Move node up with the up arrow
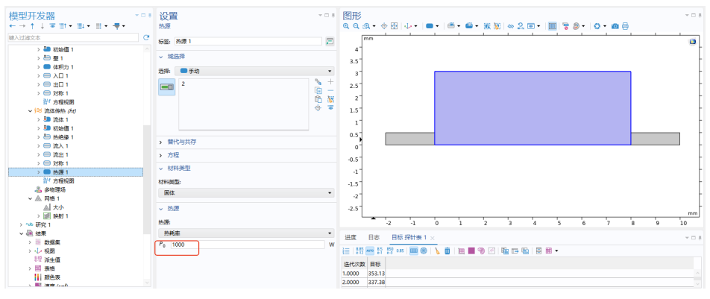Screen dimensions: 710x299 click(x=32, y=26)
